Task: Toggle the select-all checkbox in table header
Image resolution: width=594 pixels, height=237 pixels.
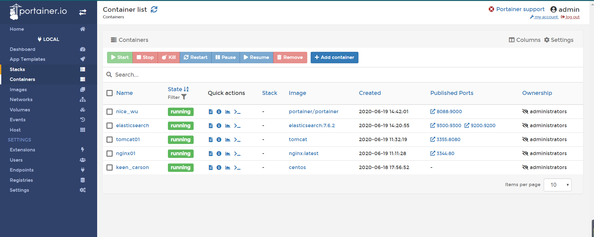Action: [x=110, y=93]
